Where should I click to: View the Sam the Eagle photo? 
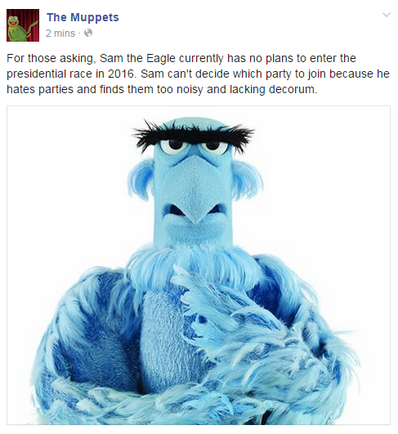coord(199,265)
